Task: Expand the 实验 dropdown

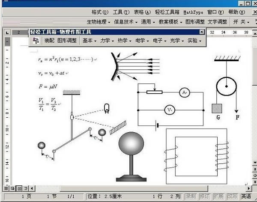Action: click(194, 41)
